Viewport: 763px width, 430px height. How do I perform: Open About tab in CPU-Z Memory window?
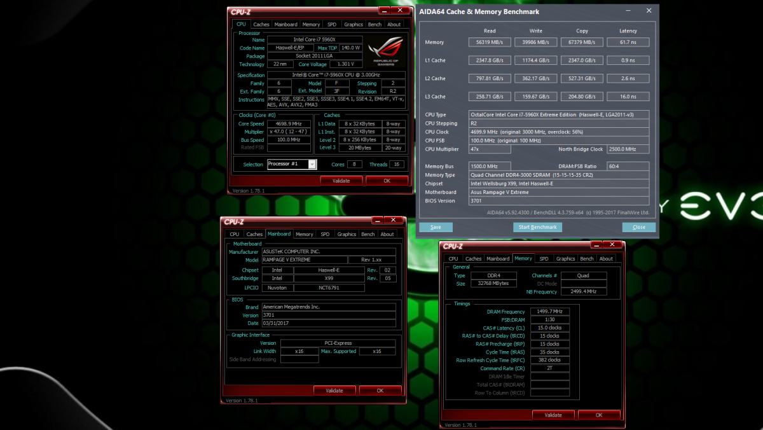(606, 259)
